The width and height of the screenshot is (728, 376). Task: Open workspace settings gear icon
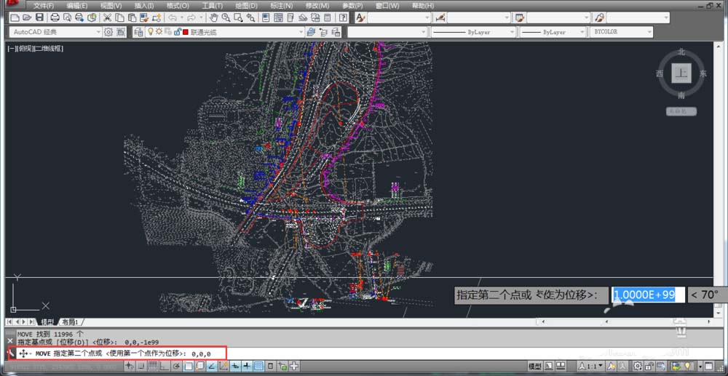pos(109,32)
